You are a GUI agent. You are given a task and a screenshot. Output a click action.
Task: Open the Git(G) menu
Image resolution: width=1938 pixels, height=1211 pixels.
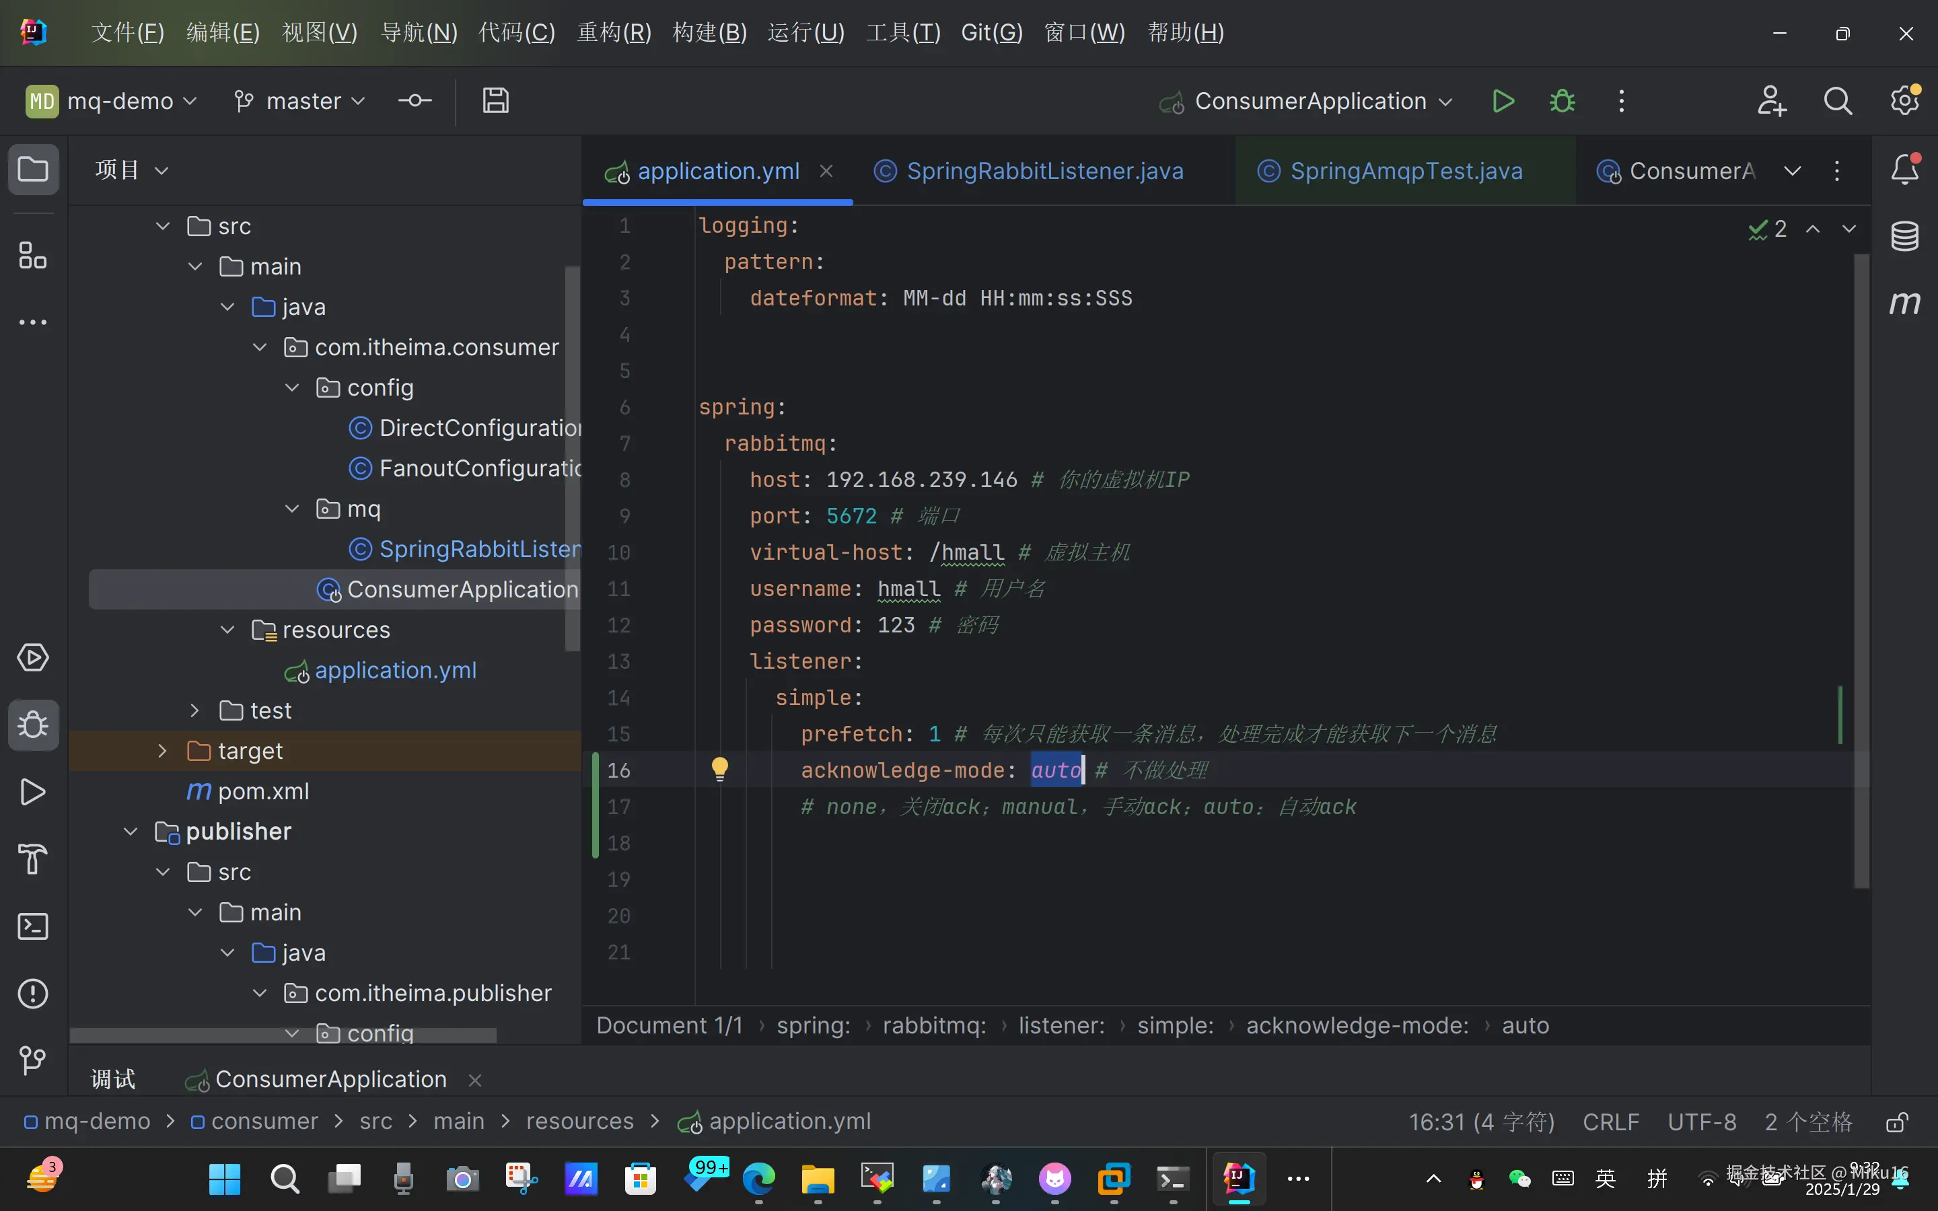click(x=991, y=33)
